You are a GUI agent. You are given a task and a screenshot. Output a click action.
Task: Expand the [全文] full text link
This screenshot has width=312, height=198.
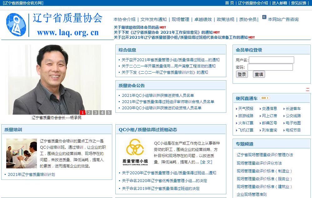[206, 162]
